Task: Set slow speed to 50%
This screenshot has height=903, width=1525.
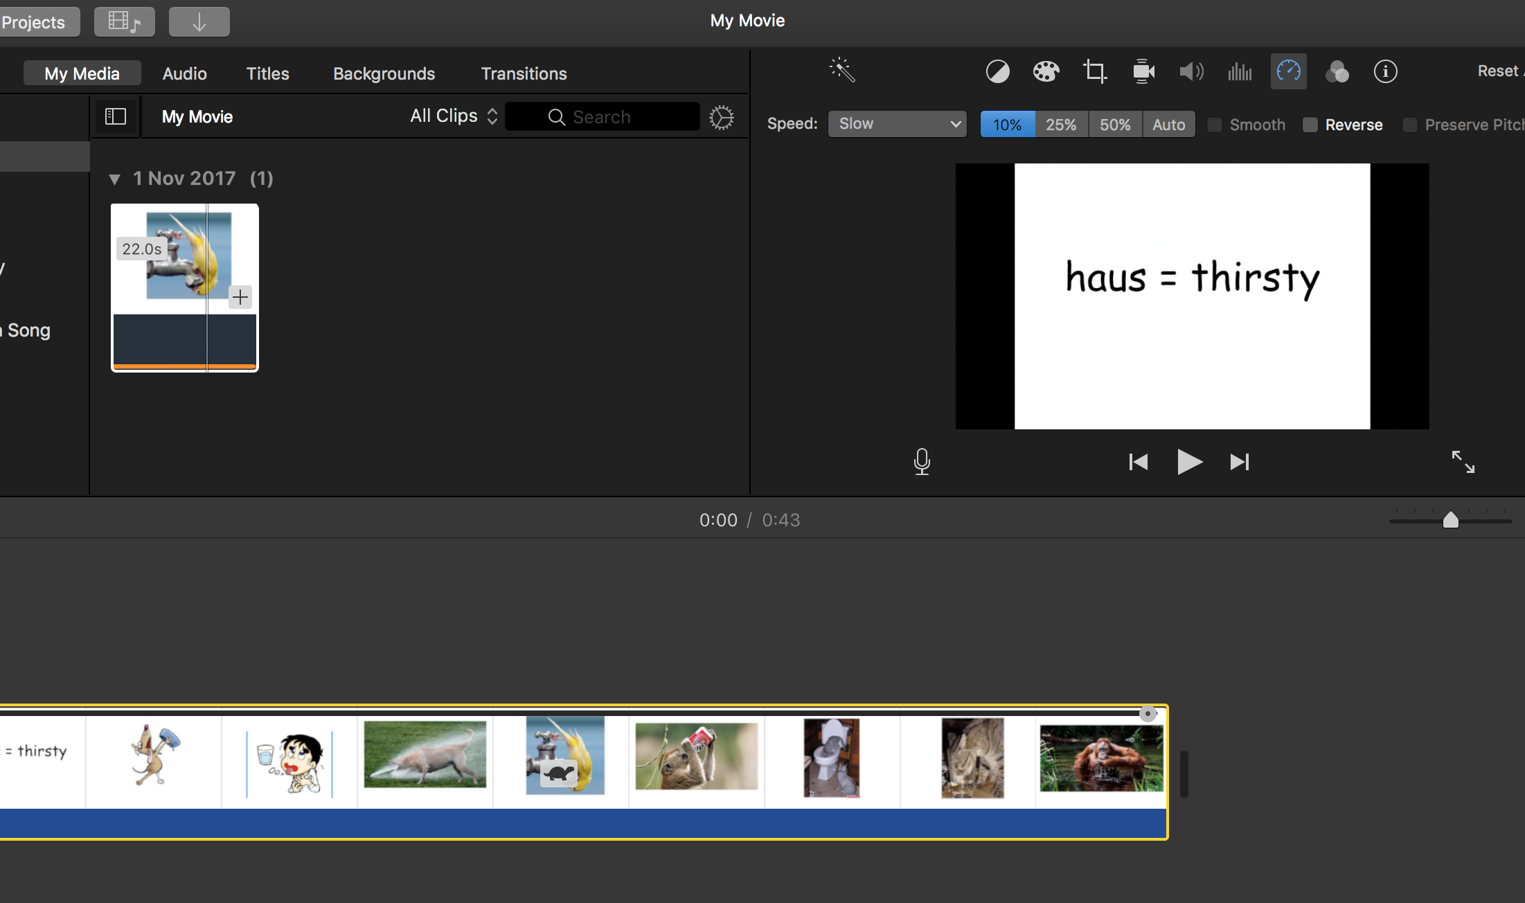Action: click(1115, 125)
